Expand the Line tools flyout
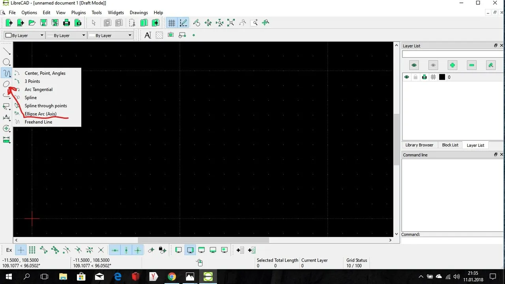This screenshot has width=505, height=284. pos(7,51)
